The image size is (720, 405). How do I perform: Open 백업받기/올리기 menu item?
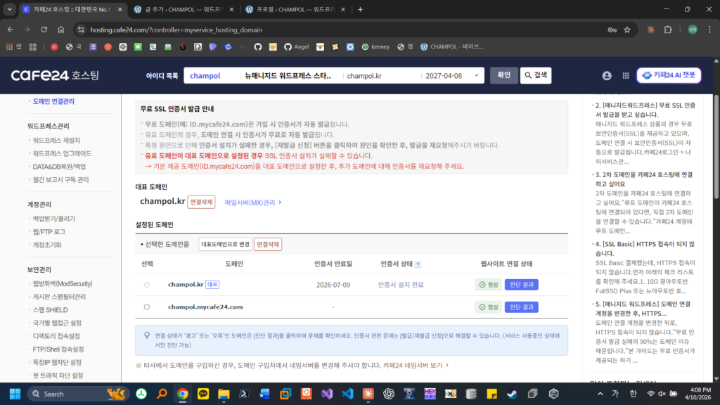[53, 219]
